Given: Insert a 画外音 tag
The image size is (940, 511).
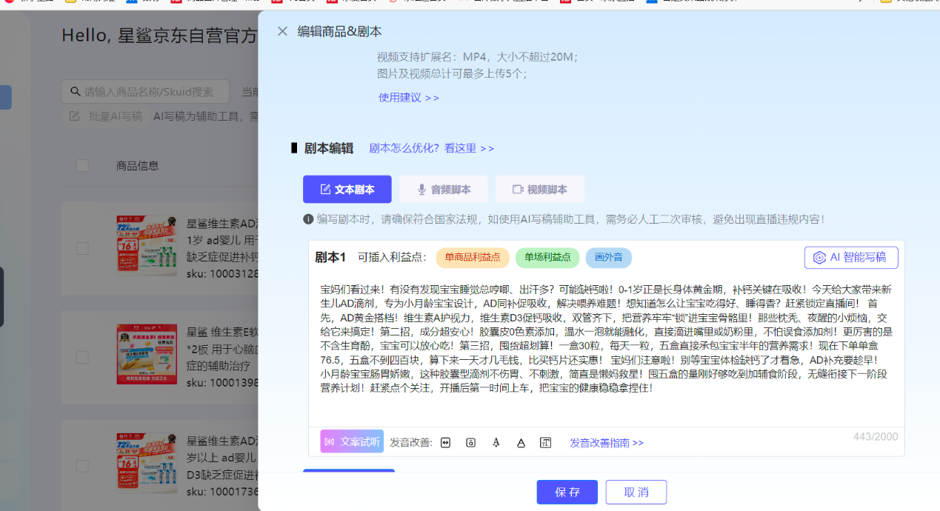Looking at the screenshot, I should pos(609,257).
